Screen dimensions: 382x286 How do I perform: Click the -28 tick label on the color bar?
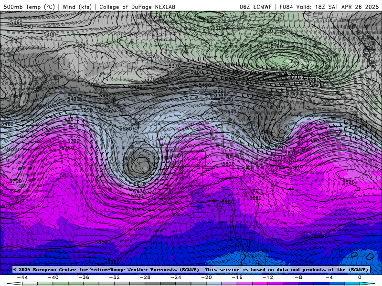(x=145, y=277)
